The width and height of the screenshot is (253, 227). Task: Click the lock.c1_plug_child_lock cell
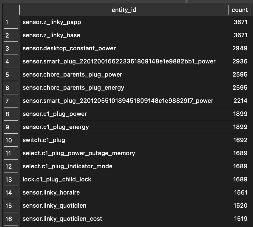coord(124,179)
